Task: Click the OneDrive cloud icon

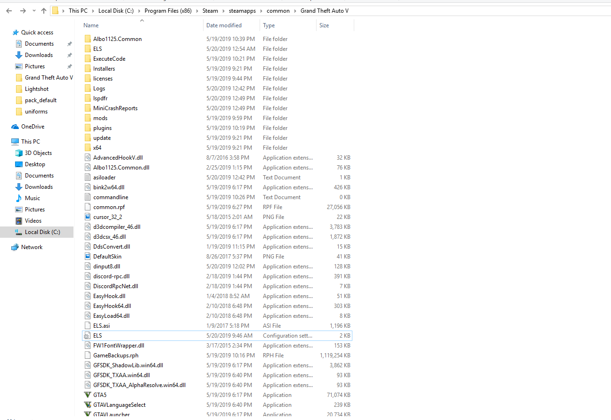Action: tap(15, 127)
